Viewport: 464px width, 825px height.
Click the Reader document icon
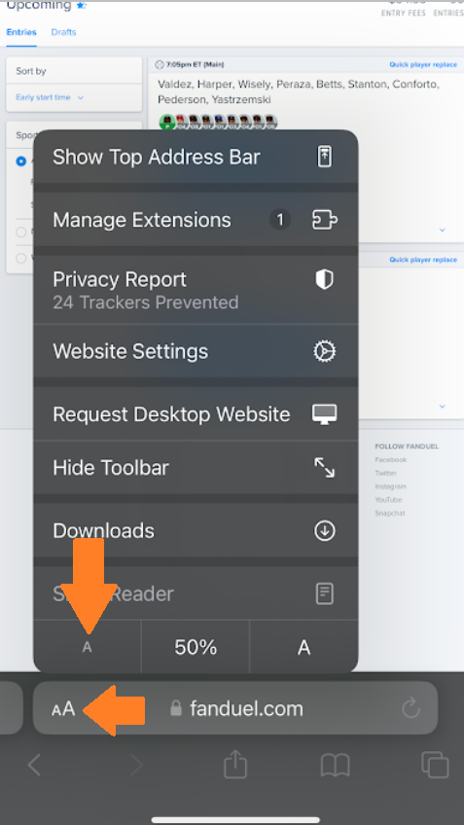coord(325,593)
